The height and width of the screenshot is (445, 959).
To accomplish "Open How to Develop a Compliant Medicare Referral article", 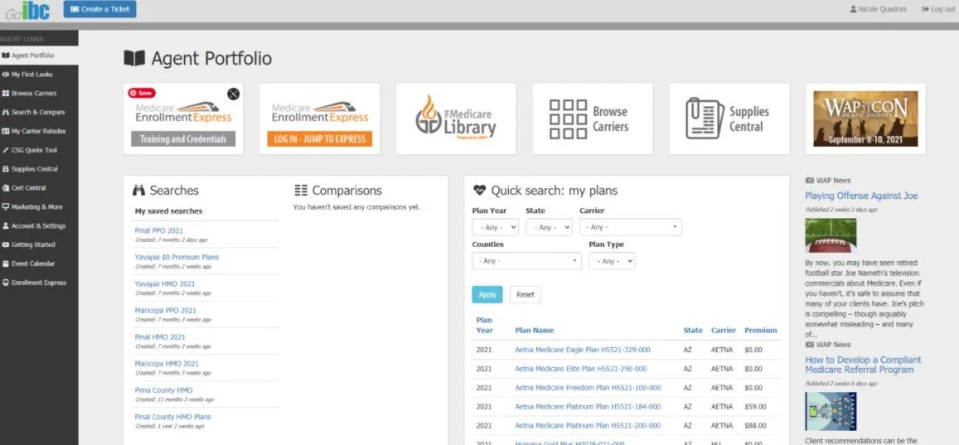I will (863, 365).
